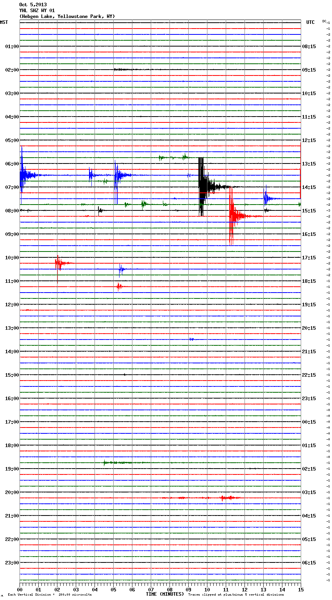Click the '15:15' UTC time label
The width and height of the screenshot is (332, 600).
click(x=309, y=211)
